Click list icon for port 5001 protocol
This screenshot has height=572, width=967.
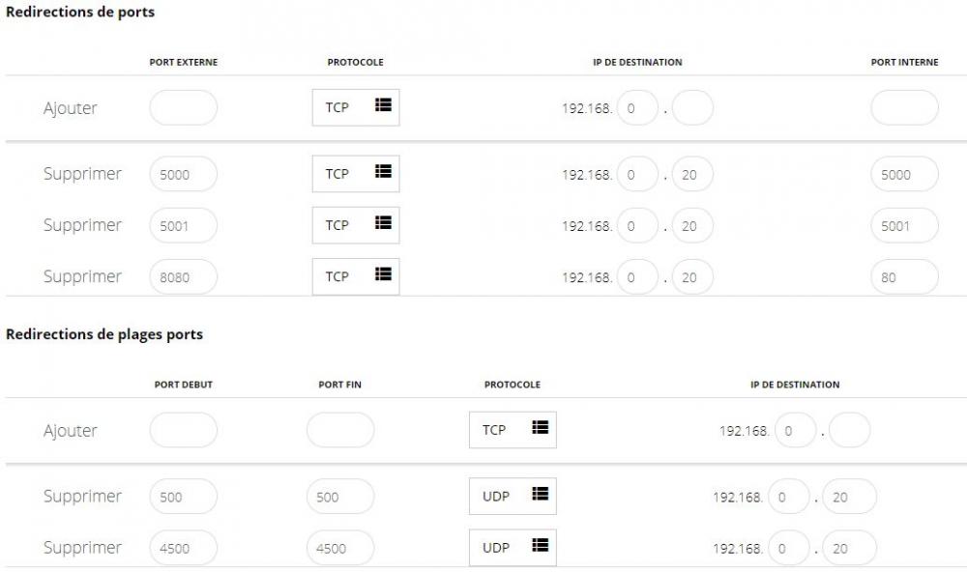click(x=383, y=224)
